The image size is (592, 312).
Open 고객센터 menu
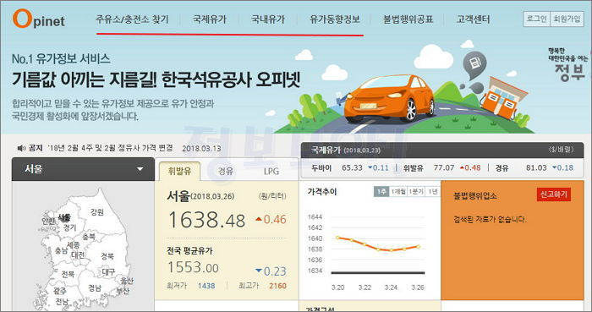coord(473,19)
